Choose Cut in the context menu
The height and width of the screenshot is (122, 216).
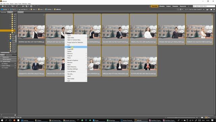[x=76, y=45]
